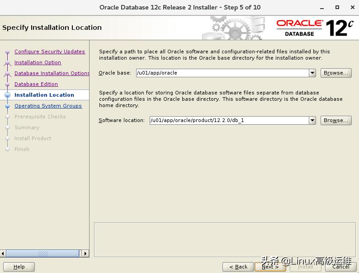Open the installer Help
This screenshot has width=359, height=273.
click(x=19, y=267)
